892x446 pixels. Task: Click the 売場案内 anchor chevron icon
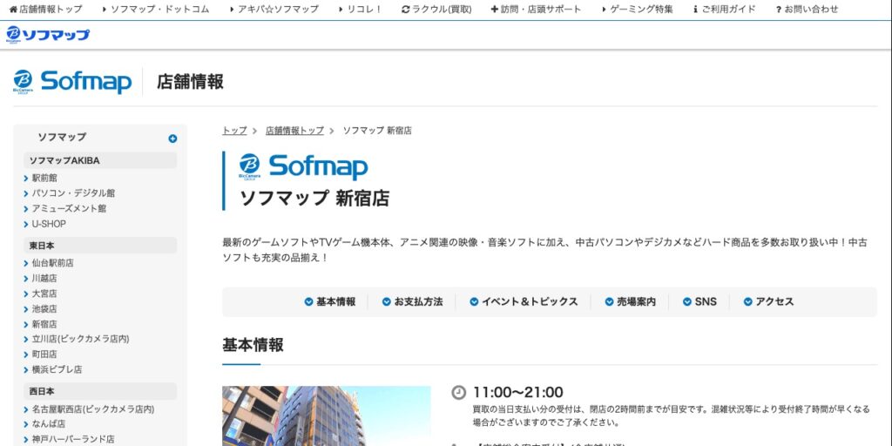[610, 302]
